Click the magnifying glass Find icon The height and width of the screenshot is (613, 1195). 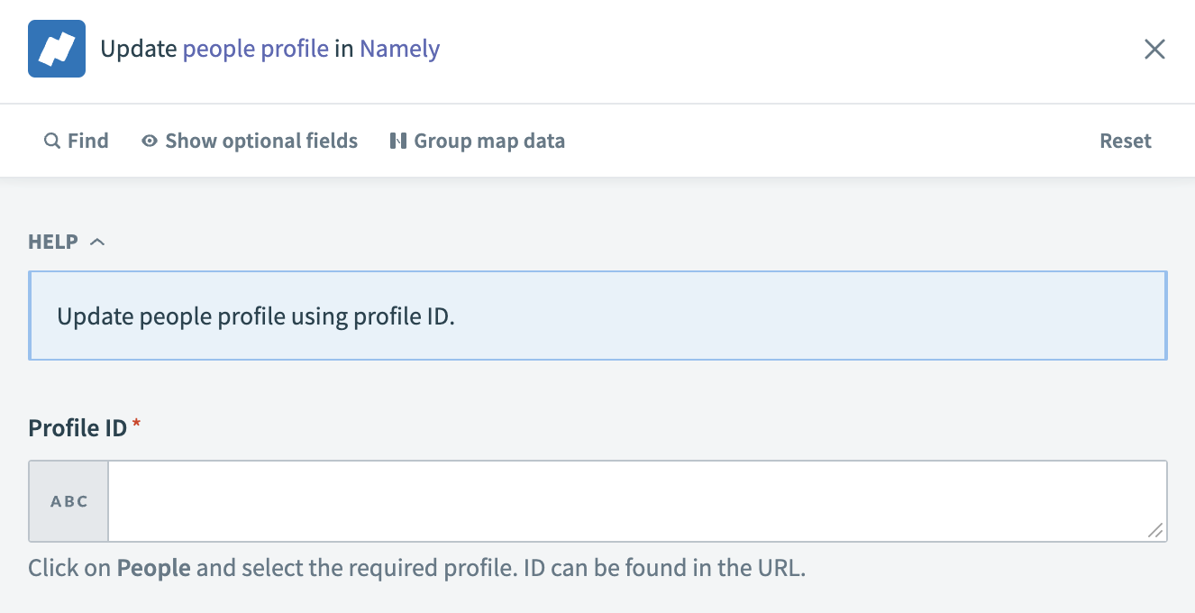[51, 141]
